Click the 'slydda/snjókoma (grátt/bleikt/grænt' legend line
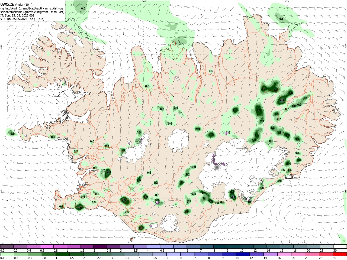The image size is (347, 260). tap(32, 12)
